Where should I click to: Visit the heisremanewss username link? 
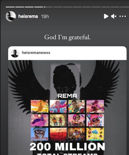point(36,53)
